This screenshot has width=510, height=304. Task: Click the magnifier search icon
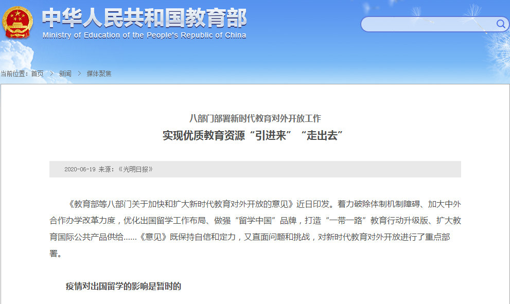500,24
